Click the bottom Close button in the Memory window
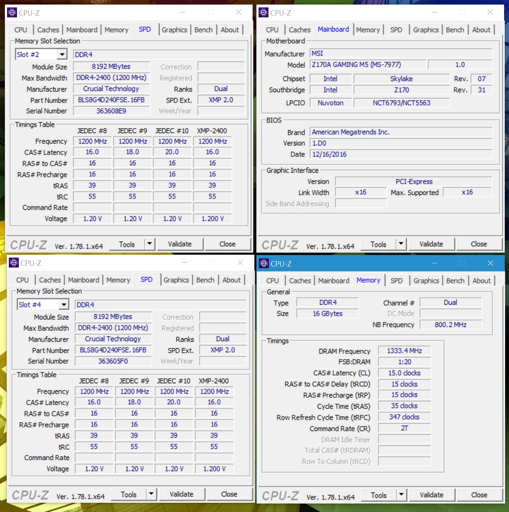The height and width of the screenshot is (512, 509). (x=479, y=495)
